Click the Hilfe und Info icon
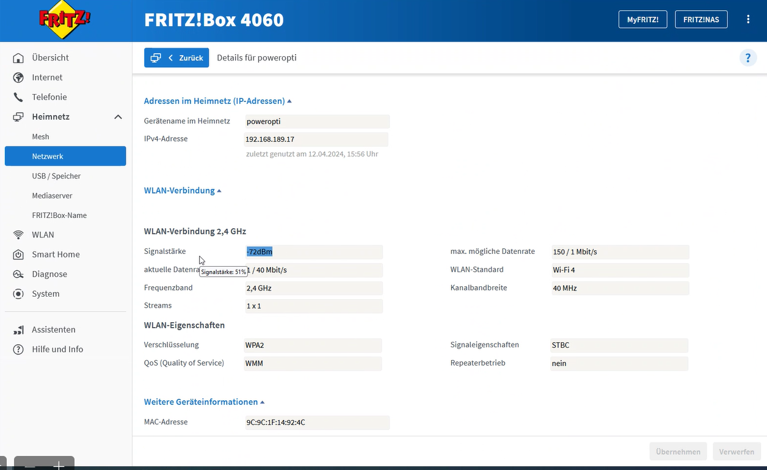The image size is (767, 470). coord(18,349)
